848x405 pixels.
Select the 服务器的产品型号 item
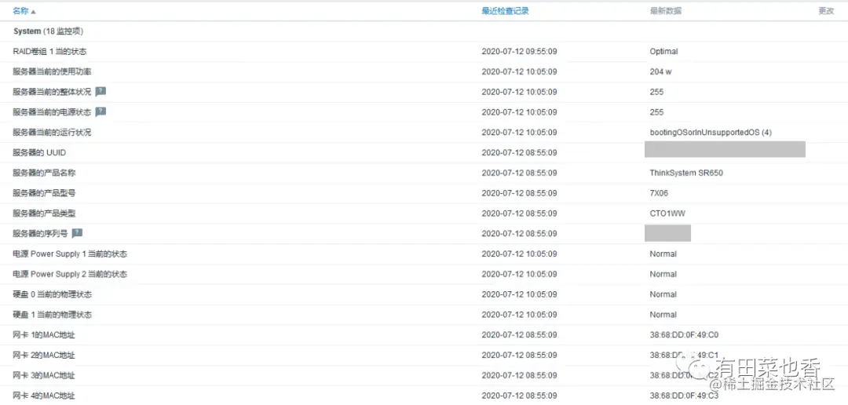(x=44, y=193)
